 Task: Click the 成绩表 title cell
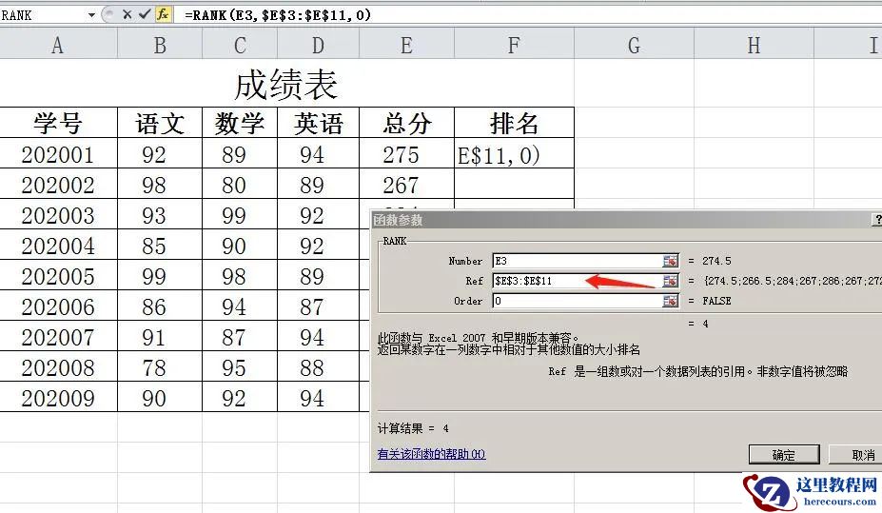click(x=286, y=84)
